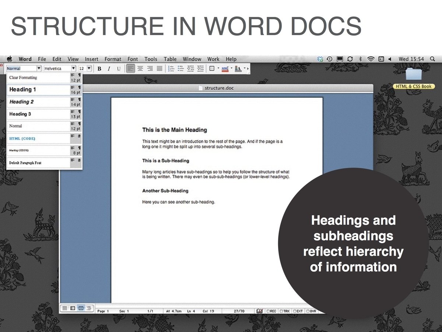Viewport: 442px width, 332px height.
Task: Toggle TRK track changes in status bar
Action: 285,311
